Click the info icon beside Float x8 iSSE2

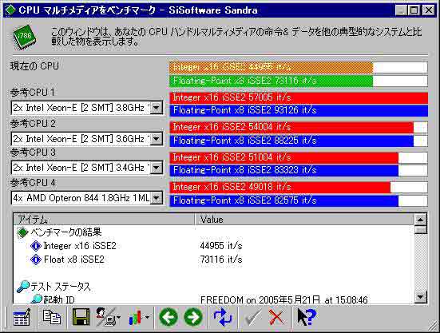point(36,260)
